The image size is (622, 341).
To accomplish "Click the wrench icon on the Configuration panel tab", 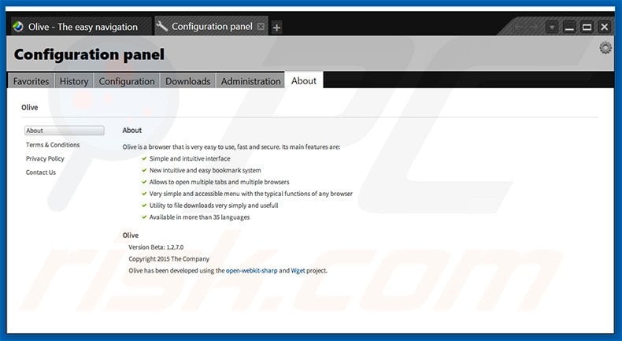I will click(x=161, y=26).
